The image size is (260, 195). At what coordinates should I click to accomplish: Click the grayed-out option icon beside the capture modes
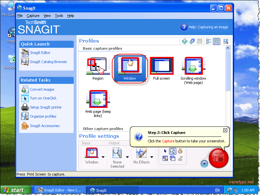[180, 159]
